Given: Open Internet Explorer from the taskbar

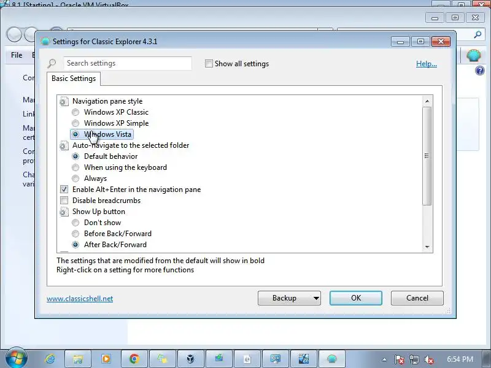Looking at the screenshot, I should click(50, 359).
